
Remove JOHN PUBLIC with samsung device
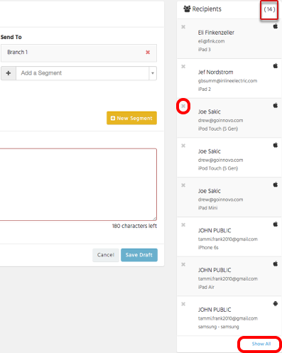[183, 304]
